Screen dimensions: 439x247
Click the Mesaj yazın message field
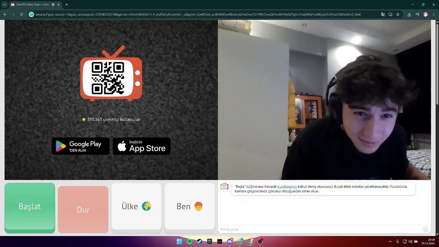point(319,229)
